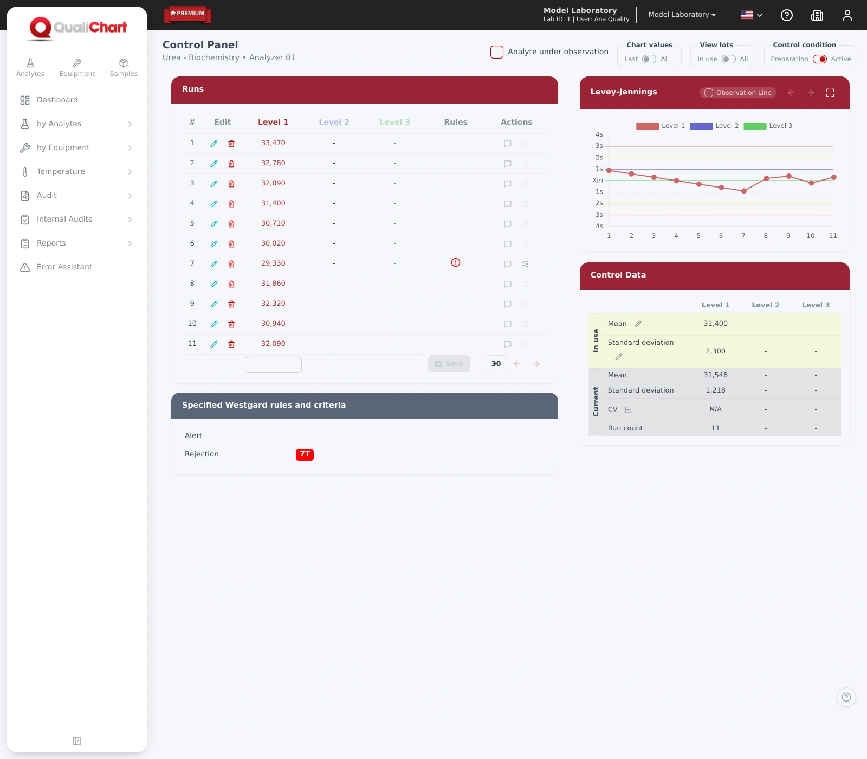
Task: Expand the by Analytes sidebar menu
Action: coord(77,124)
